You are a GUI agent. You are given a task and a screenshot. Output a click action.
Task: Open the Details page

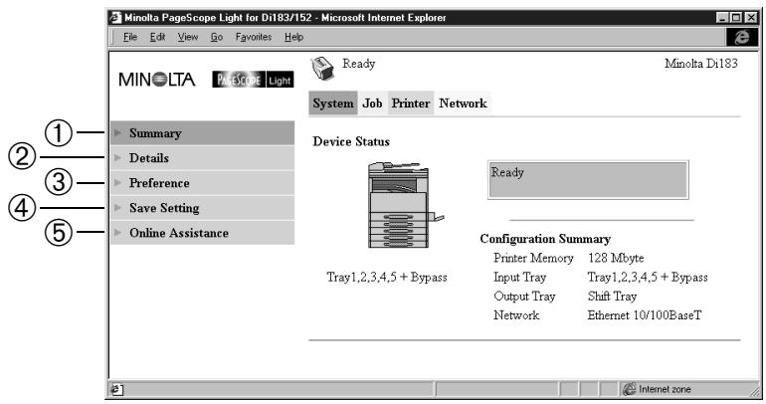203,158
